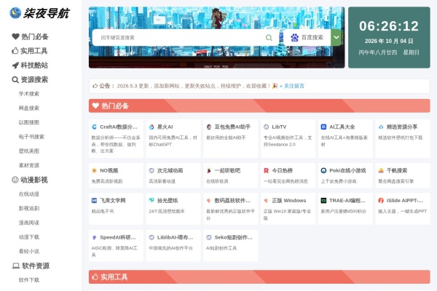Click the SpeedAI科研 icon
This screenshot has height=291, width=437.
coord(94,238)
